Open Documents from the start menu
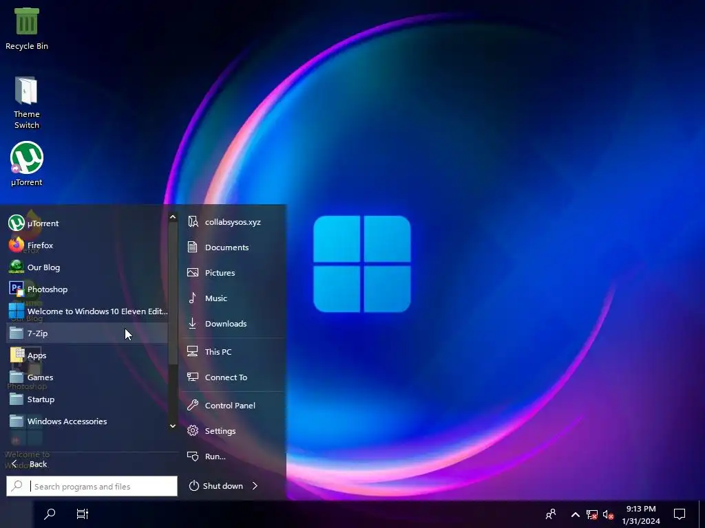Image resolution: width=705 pixels, height=528 pixels. tap(233, 247)
